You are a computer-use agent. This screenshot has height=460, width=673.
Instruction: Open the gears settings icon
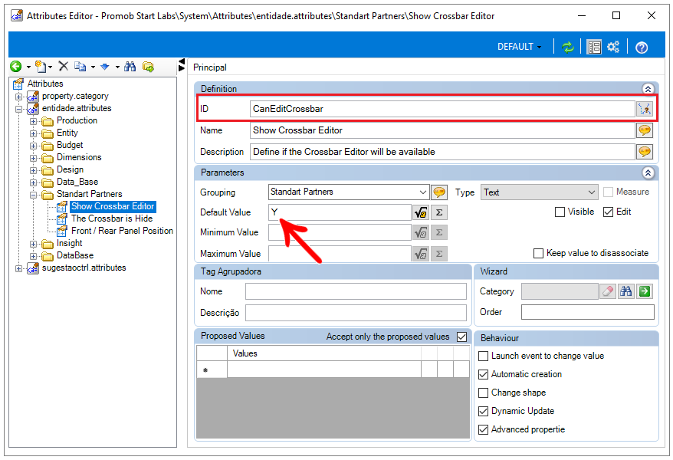[x=613, y=47]
